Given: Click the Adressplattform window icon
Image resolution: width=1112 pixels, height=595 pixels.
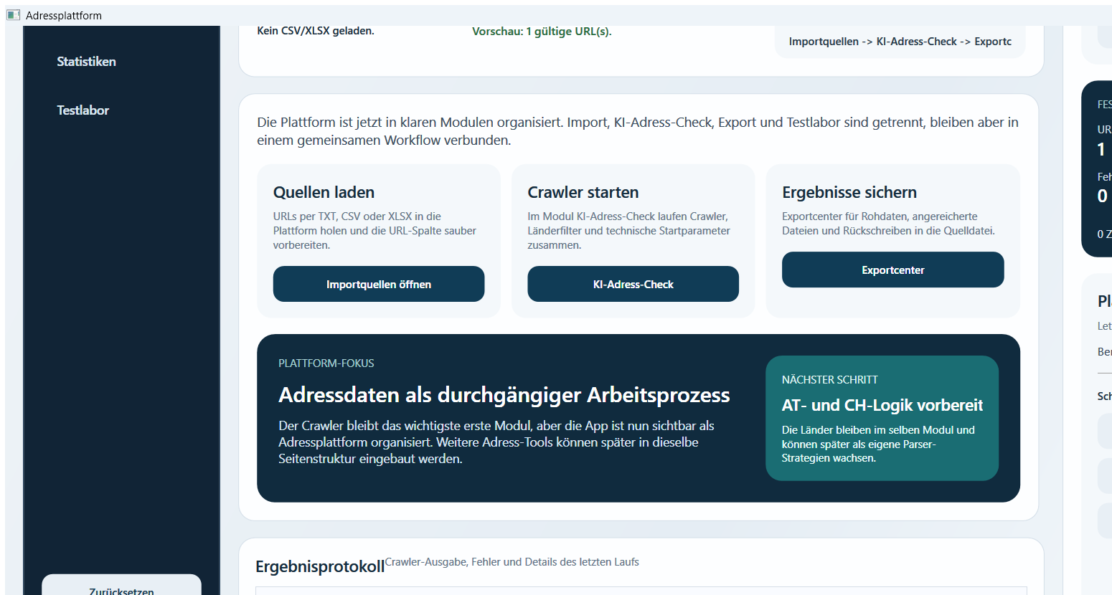Looking at the screenshot, I should click(14, 15).
